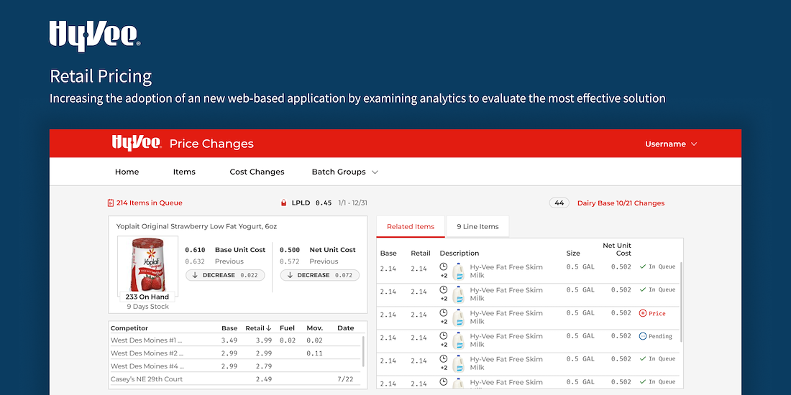Click the Net Unit Cost column header
This screenshot has width=791, height=395.
click(x=616, y=249)
